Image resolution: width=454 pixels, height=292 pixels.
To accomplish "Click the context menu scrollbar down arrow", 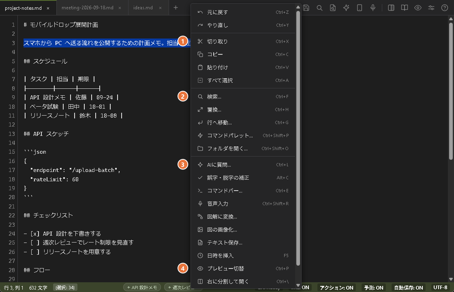I will [x=298, y=286].
